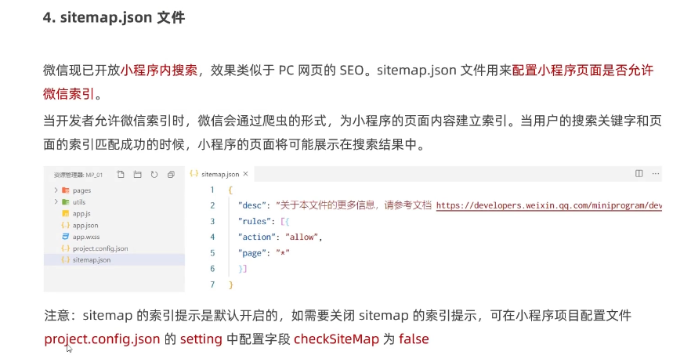Close the sitemap.json editor tab
This screenshot has width=691, height=355.
[x=245, y=174]
